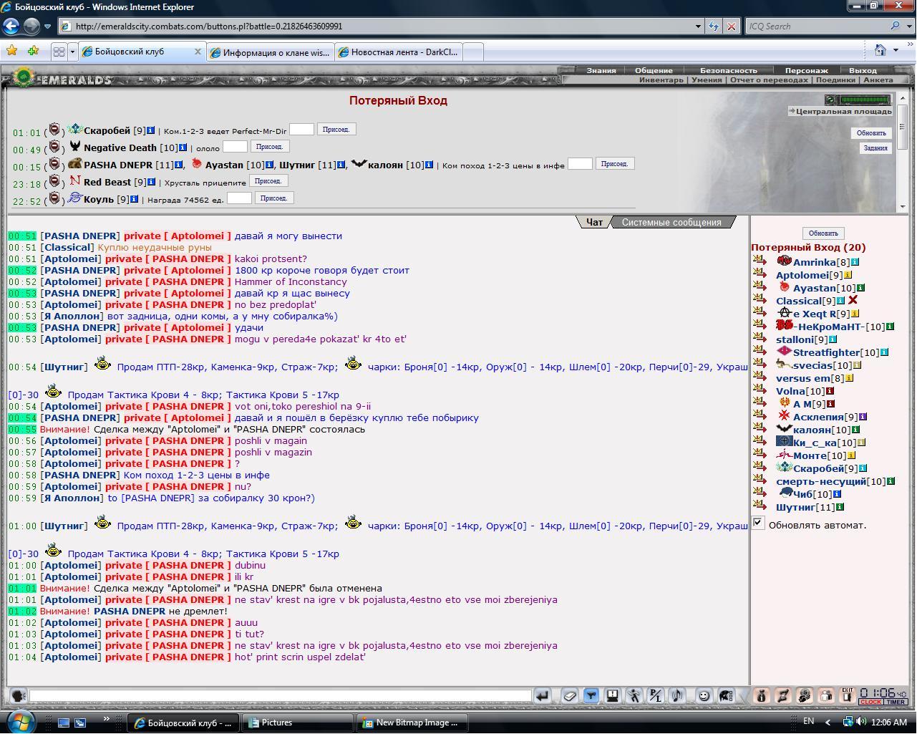Open info icon beside Amrinka[8] in player list
This screenshot has height=734, width=917.
pos(855,262)
